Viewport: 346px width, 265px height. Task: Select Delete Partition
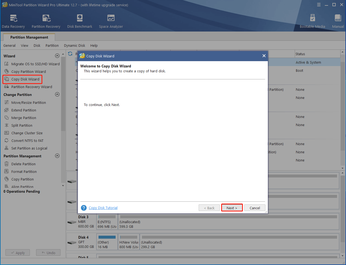click(x=20, y=164)
